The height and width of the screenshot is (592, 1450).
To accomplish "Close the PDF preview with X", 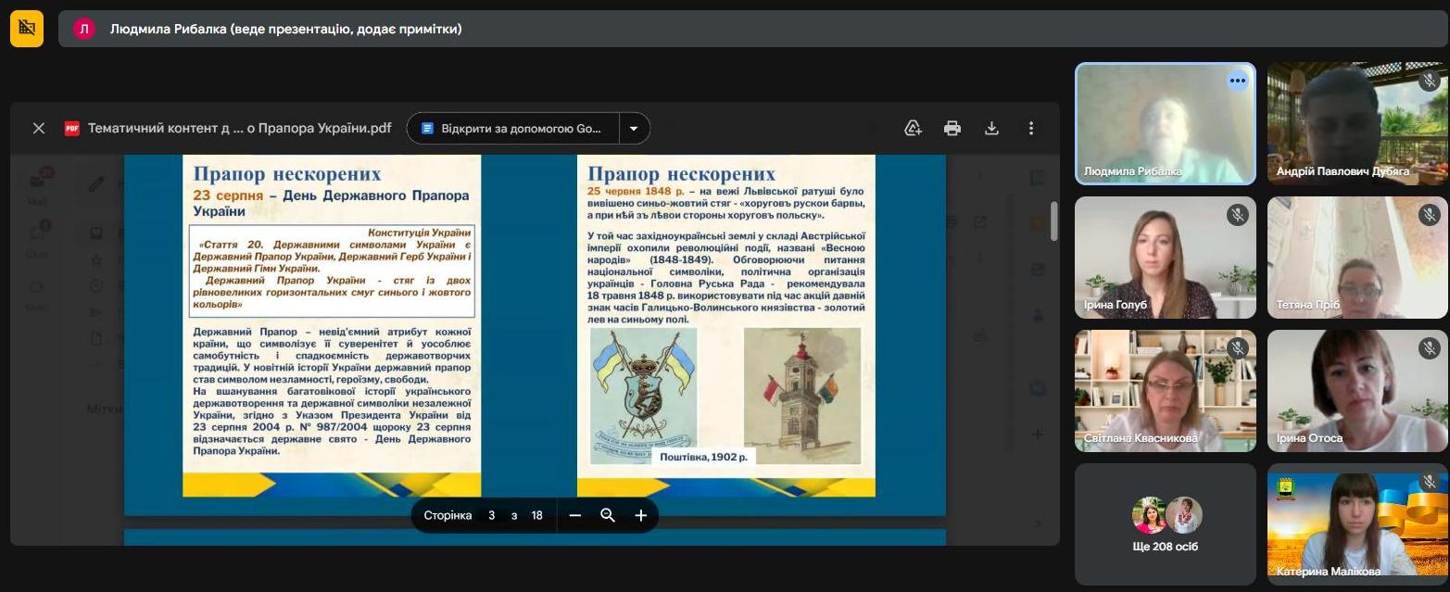I will [38, 128].
